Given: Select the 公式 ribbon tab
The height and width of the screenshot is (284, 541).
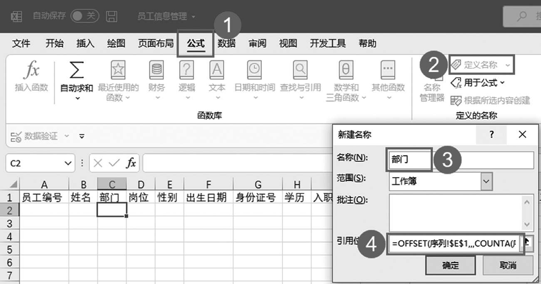Looking at the screenshot, I should point(196,43).
